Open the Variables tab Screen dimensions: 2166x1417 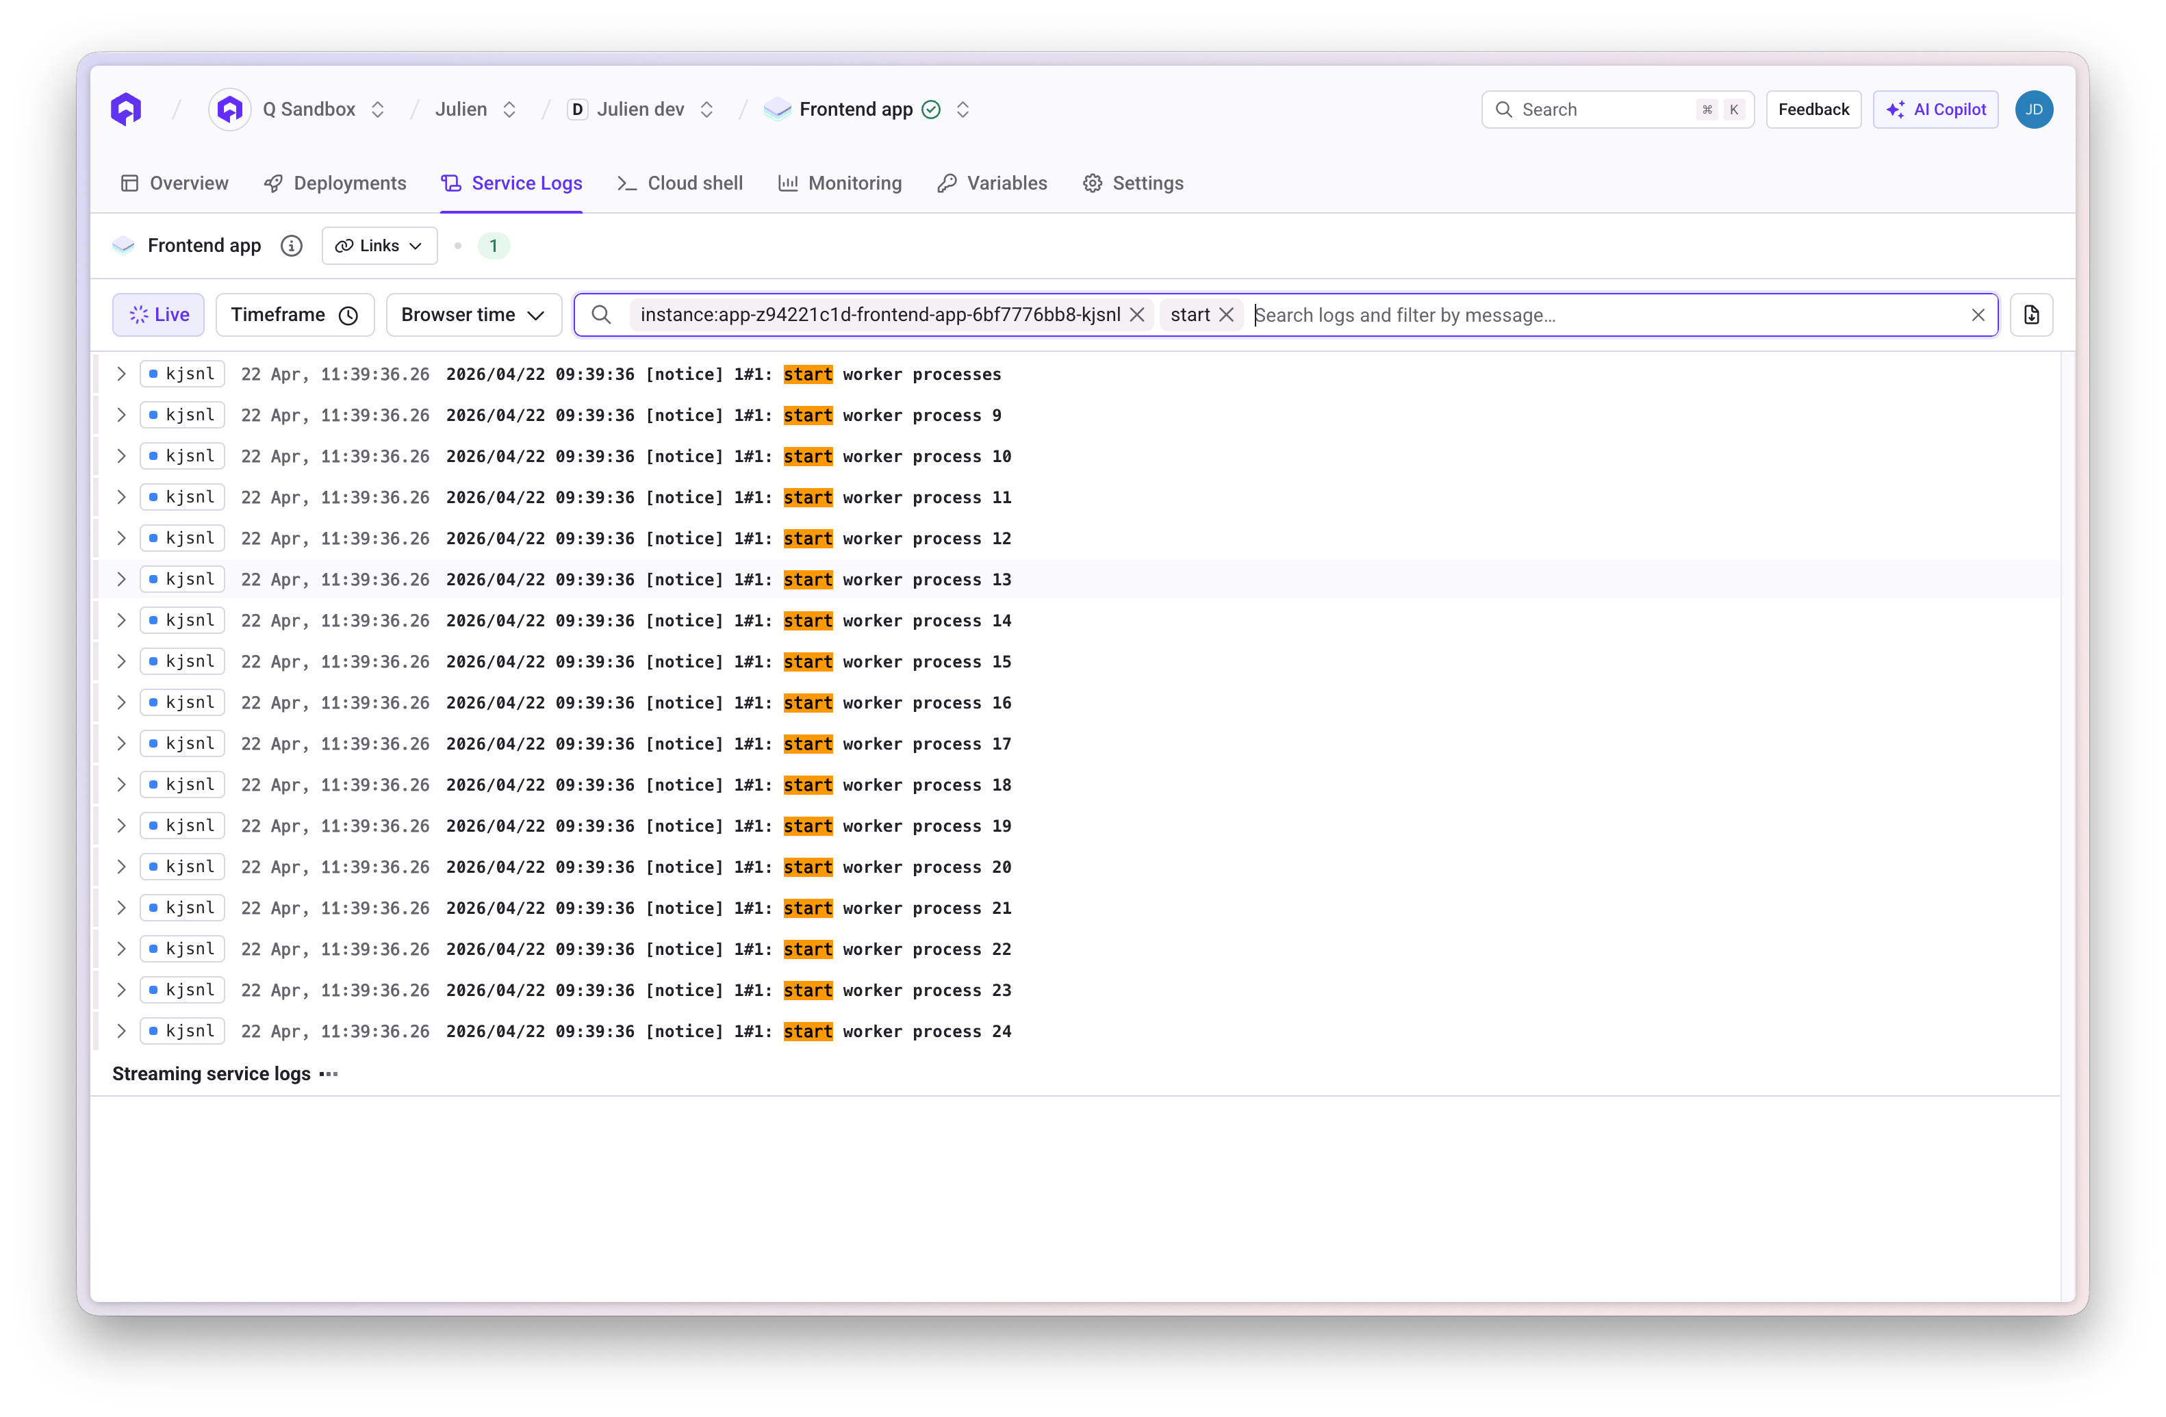click(x=992, y=183)
